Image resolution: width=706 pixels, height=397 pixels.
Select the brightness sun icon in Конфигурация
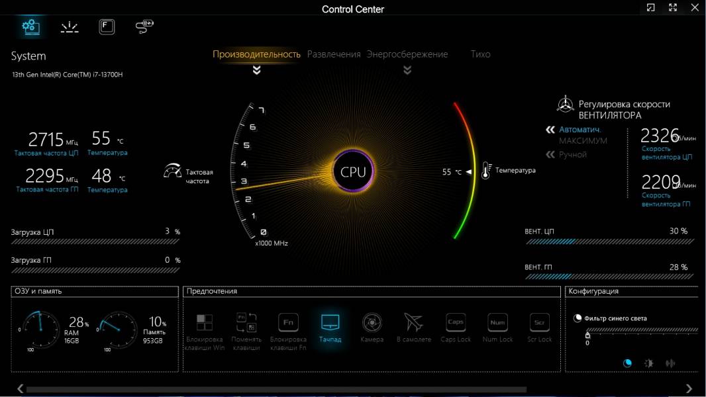[x=649, y=363]
